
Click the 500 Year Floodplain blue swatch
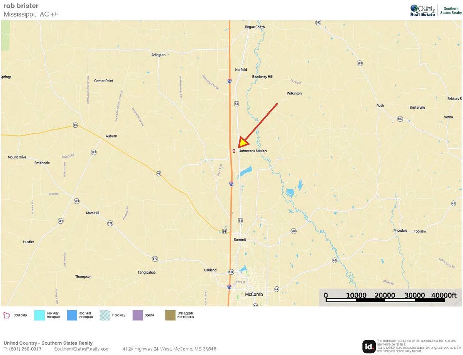click(73, 315)
